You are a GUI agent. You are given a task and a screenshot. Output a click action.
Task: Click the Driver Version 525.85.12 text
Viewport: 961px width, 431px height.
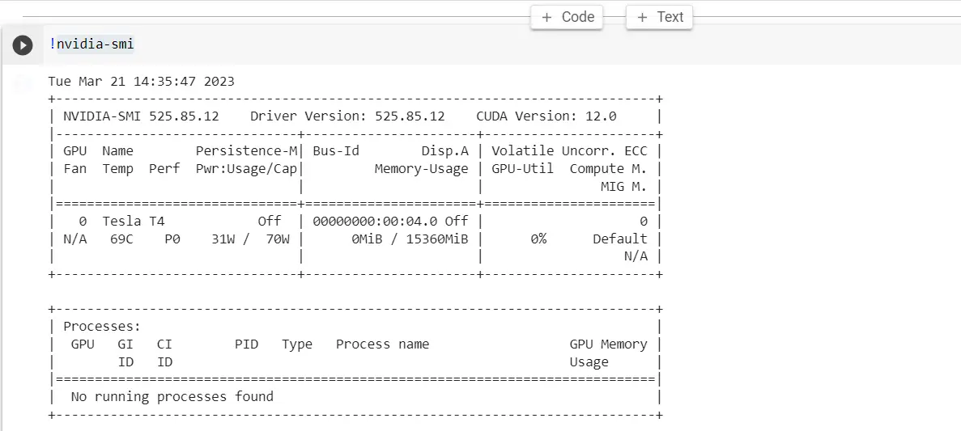pyautogui.click(x=347, y=116)
